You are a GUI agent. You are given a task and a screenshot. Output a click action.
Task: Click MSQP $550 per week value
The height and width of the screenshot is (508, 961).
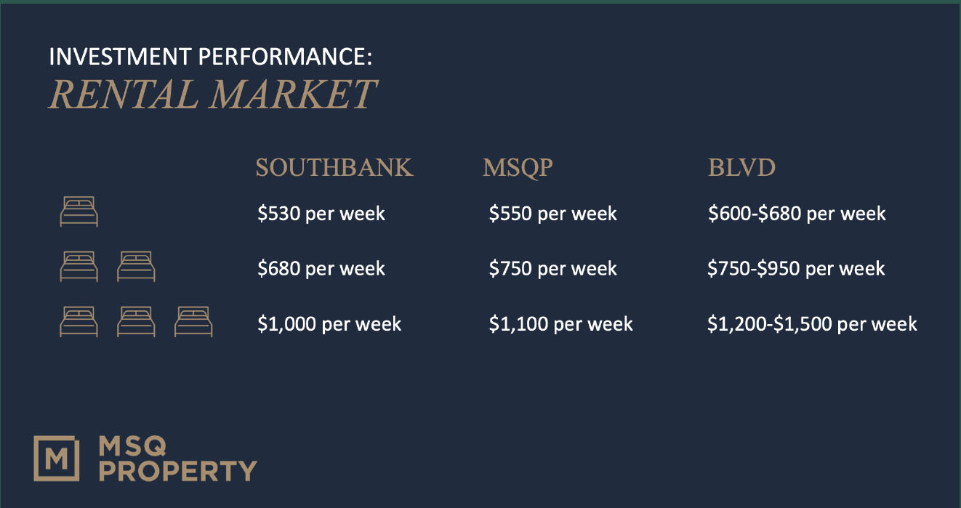tap(553, 214)
